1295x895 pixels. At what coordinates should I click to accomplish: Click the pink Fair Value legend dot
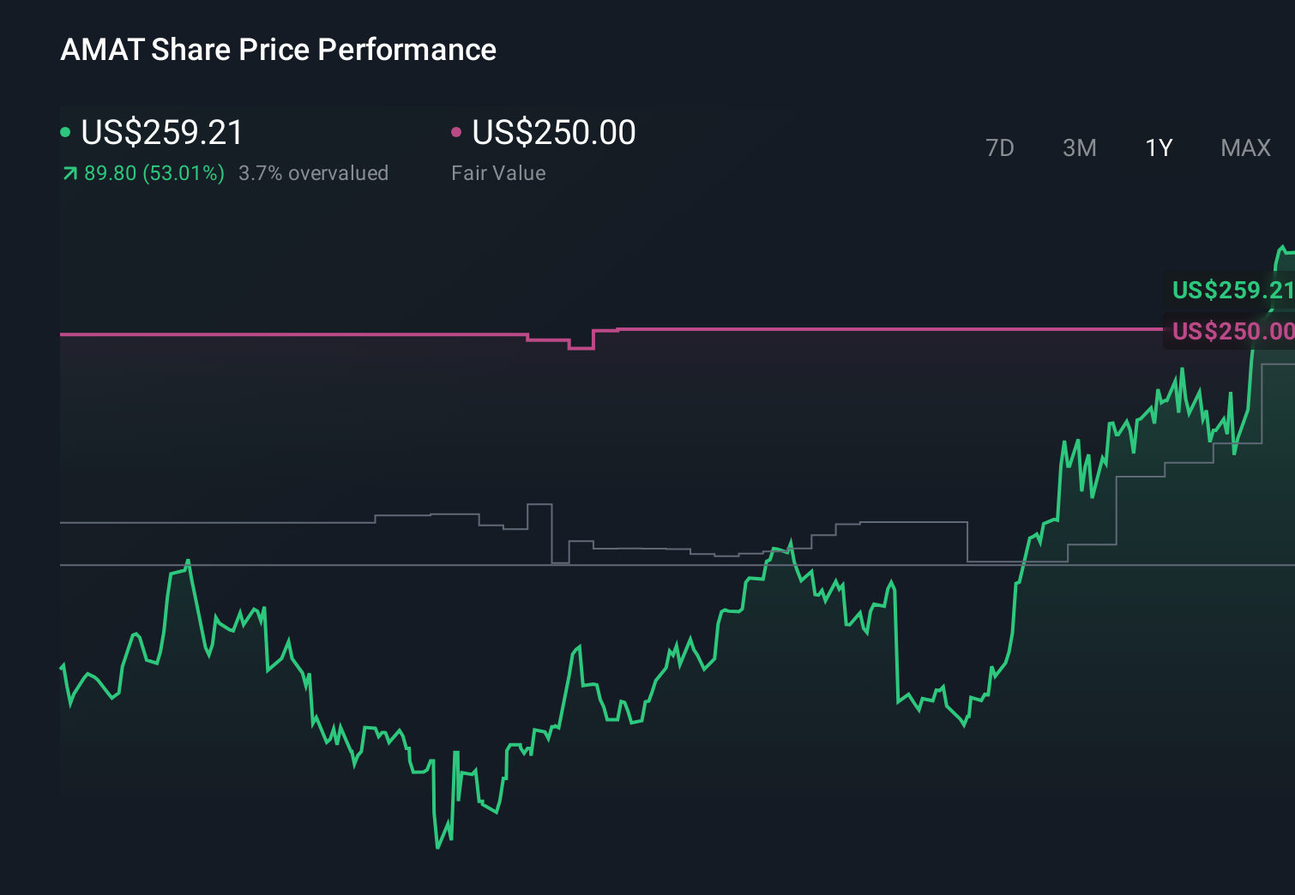[x=457, y=131]
